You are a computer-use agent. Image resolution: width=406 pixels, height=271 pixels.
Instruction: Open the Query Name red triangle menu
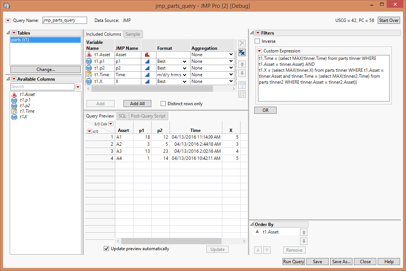click(x=8, y=20)
